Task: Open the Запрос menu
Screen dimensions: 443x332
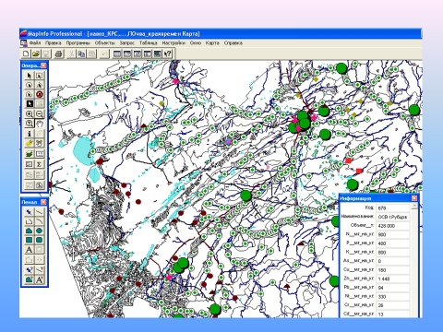Action: click(x=127, y=43)
